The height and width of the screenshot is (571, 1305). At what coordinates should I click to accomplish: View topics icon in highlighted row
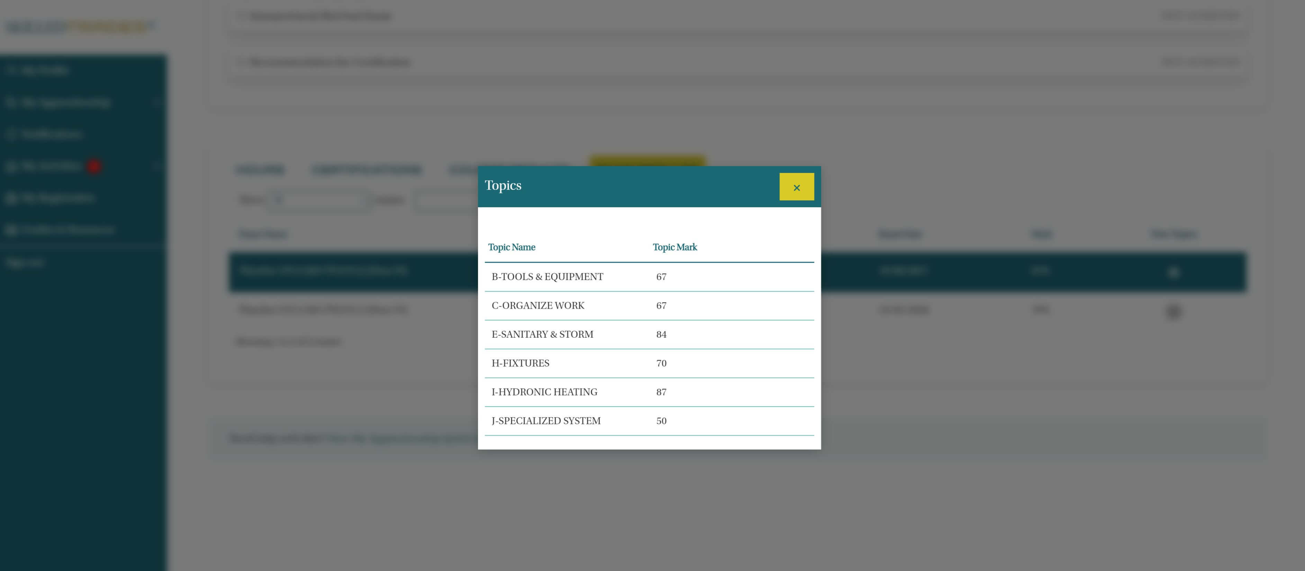(1173, 273)
